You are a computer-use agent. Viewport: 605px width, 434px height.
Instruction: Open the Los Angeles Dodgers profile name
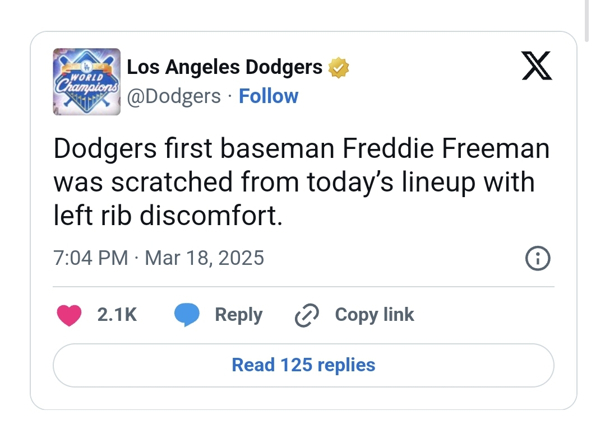(x=224, y=67)
